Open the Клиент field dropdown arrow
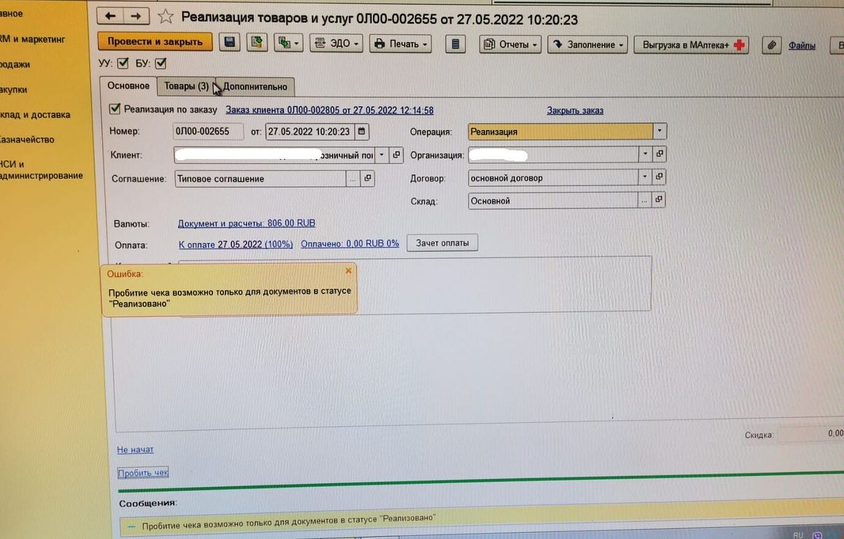Viewport: 844px width, 539px height. pos(382,155)
